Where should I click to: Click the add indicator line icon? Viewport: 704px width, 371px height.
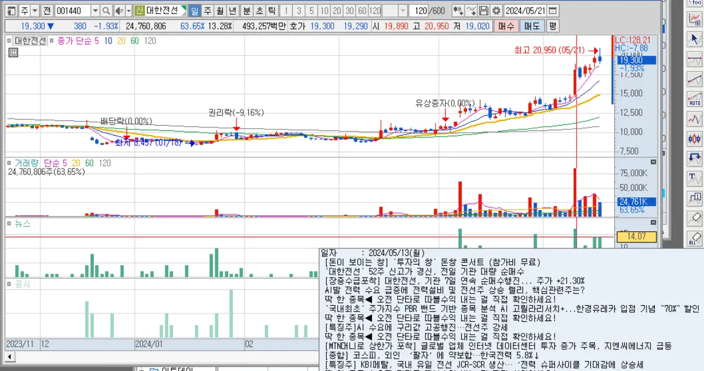471,11
